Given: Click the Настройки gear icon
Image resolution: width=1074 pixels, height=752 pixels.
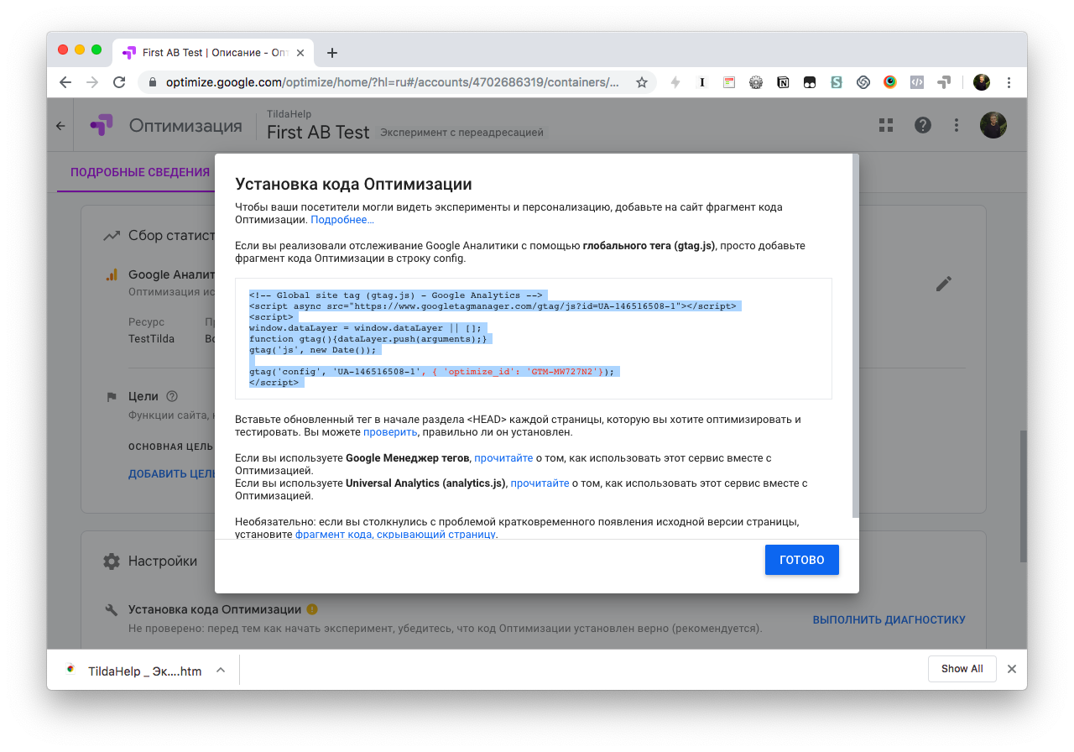Looking at the screenshot, I should (x=112, y=561).
